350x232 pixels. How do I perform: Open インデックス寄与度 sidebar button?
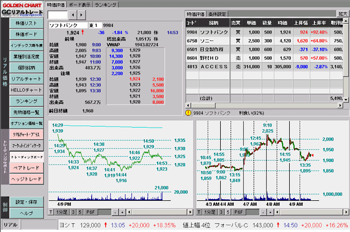(x=26, y=46)
